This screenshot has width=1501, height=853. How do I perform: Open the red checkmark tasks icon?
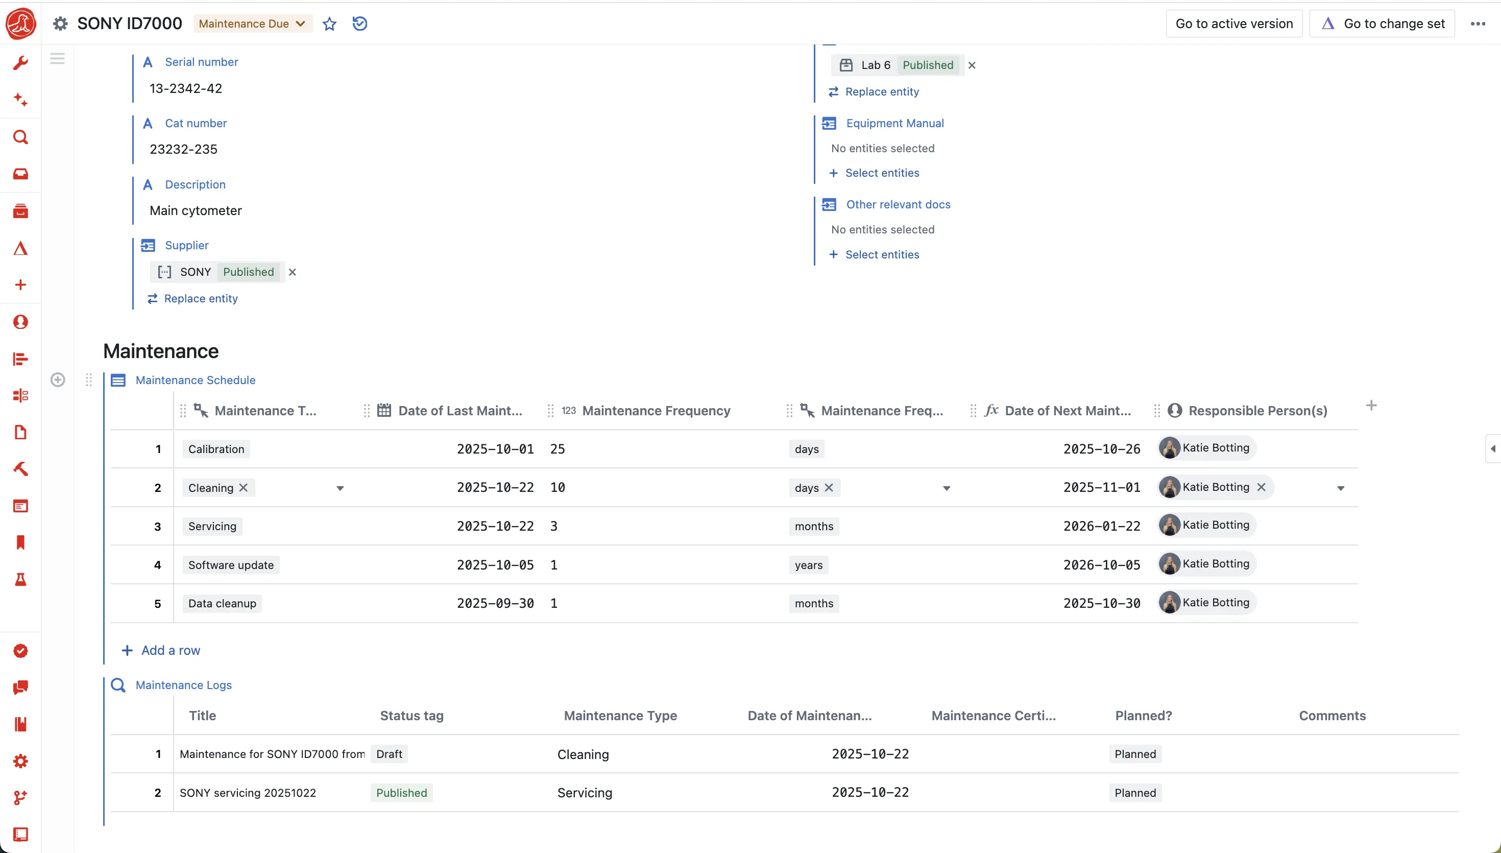20,651
